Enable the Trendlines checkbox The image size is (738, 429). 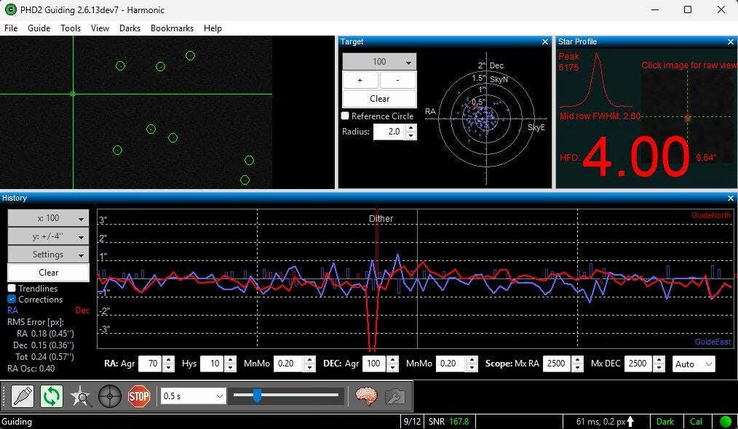pos(12,289)
